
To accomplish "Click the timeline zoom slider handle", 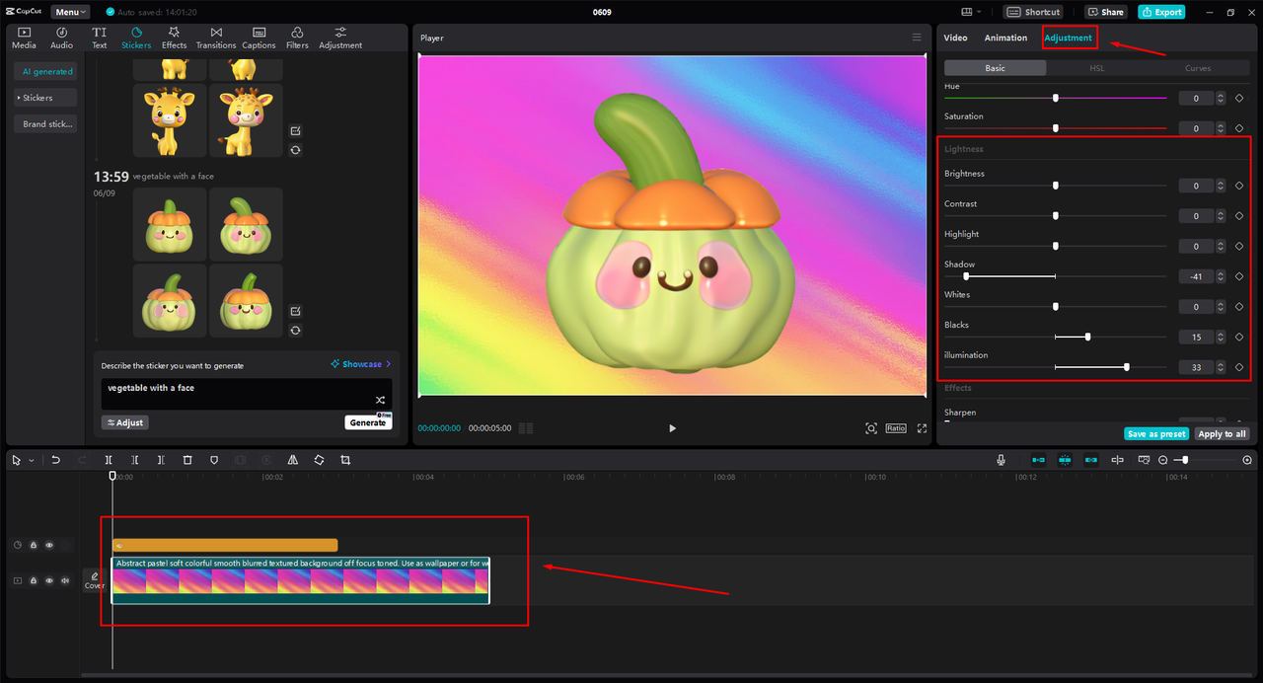I will tap(1185, 460).
